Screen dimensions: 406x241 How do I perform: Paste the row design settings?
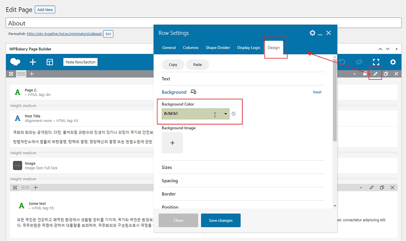[198, 64]
